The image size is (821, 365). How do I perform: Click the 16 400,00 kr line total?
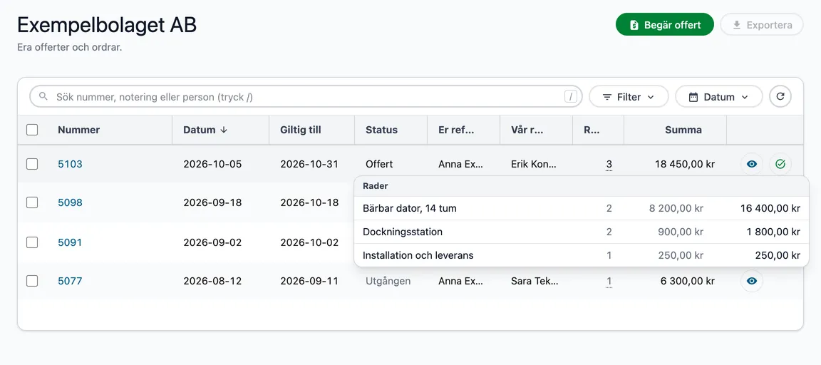coord(770,208)
